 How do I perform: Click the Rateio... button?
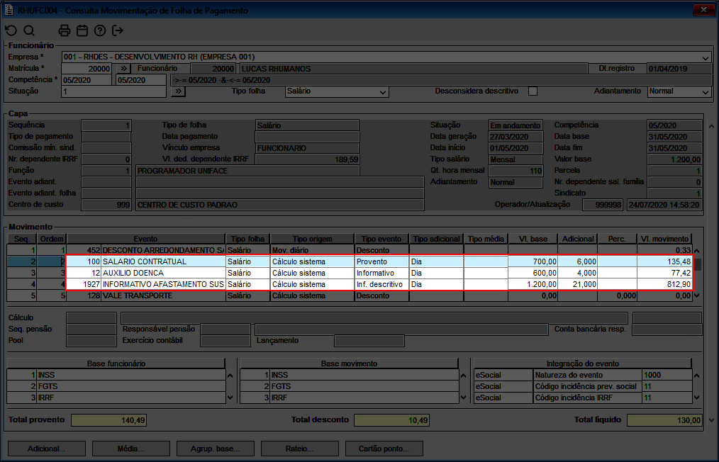click(300, 449)
